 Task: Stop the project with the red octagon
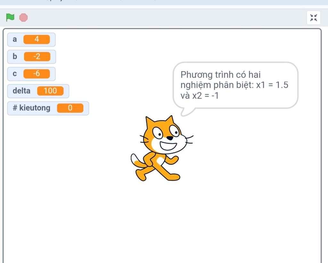[23, 17]
